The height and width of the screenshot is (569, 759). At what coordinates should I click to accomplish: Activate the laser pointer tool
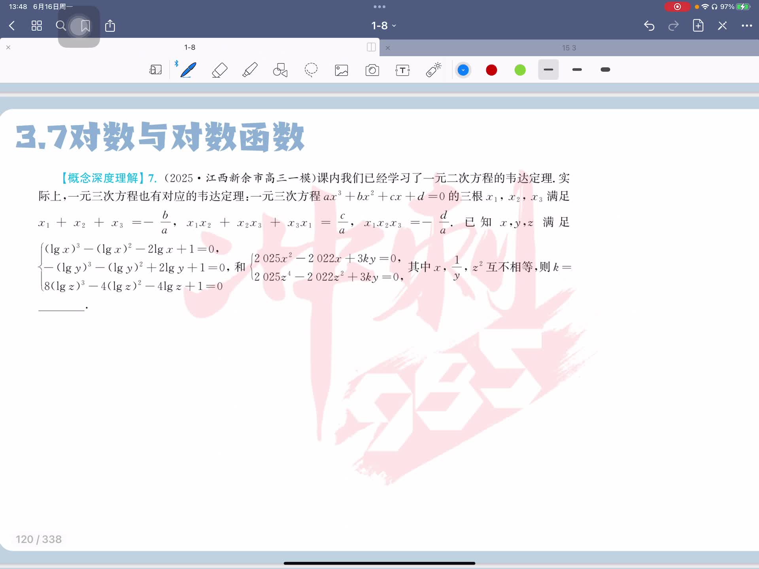click(434, 70)
